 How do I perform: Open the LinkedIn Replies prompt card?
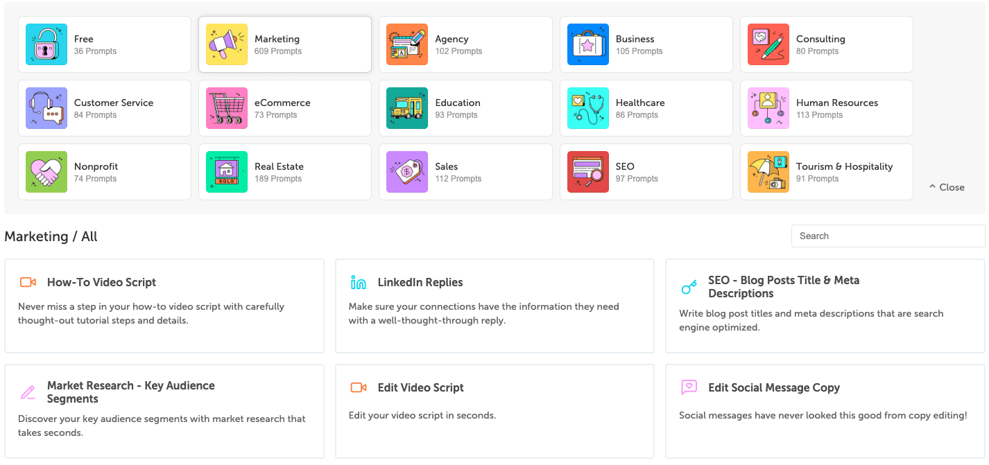pos(420,282)
